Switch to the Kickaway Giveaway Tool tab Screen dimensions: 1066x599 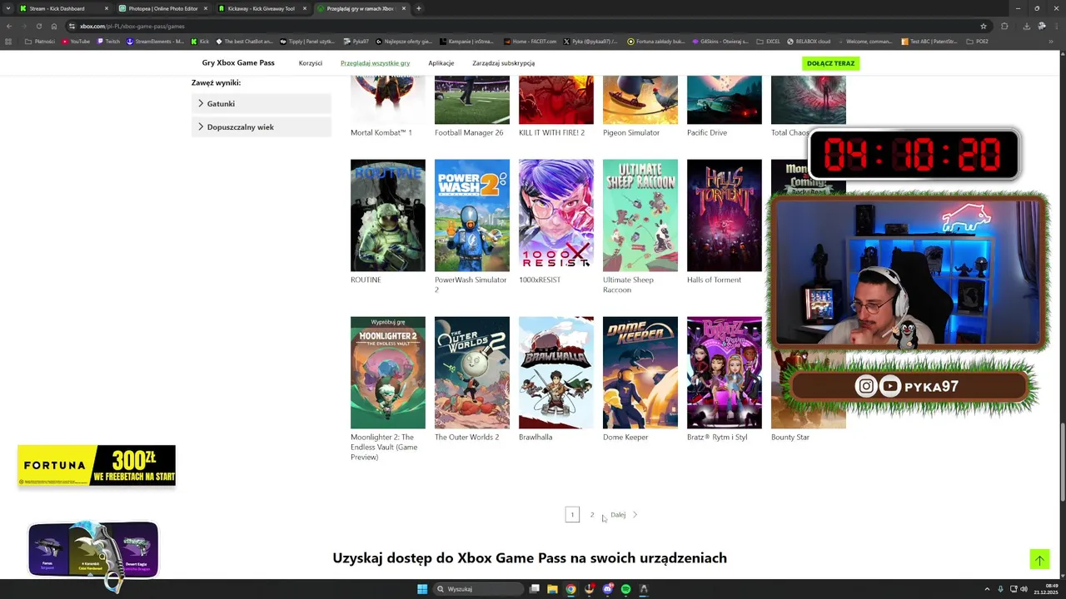click(262, 8)
